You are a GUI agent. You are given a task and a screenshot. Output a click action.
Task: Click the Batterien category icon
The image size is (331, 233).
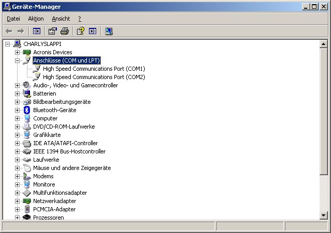pyautogui.click(x=27, y=94)
